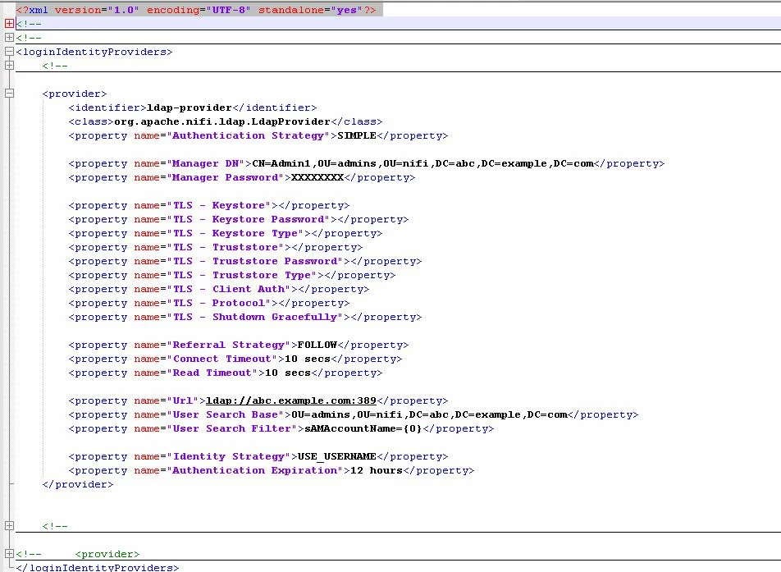Click the "User Search Base" attribute name

(225, 414)
